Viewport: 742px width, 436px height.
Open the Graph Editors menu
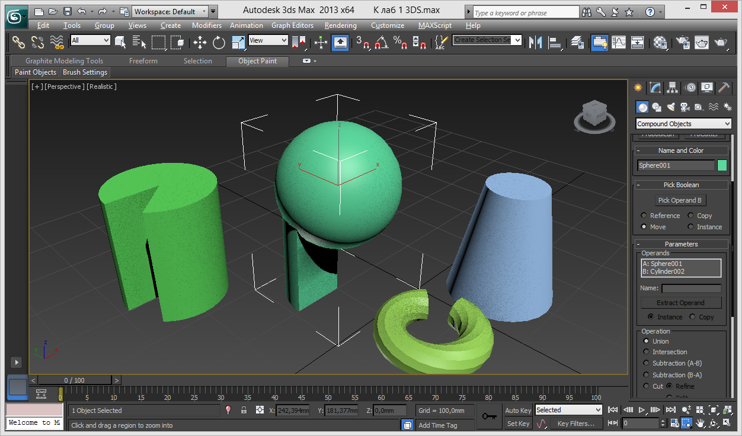click(x=293, y=25)
